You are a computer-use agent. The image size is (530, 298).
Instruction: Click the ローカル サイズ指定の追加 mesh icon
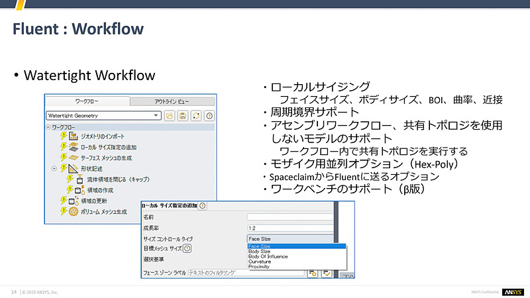(x=74, y=147)
